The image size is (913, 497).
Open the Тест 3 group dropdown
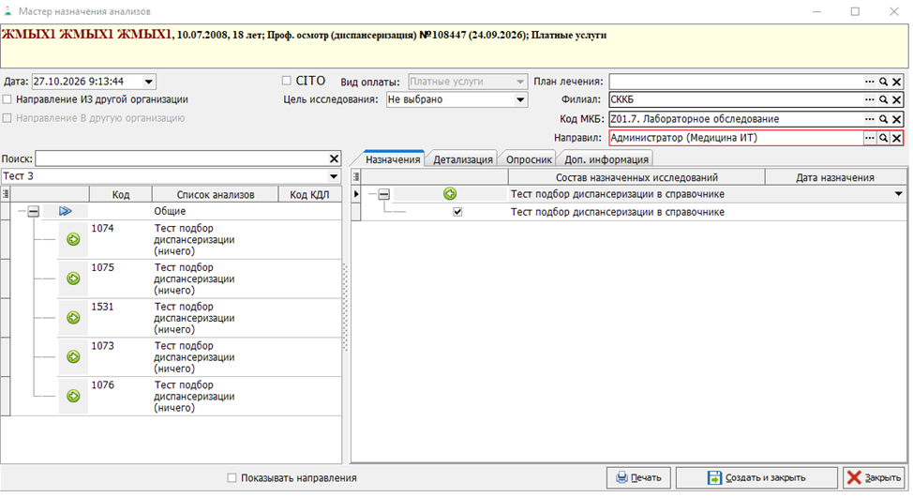tap(334, 176)
